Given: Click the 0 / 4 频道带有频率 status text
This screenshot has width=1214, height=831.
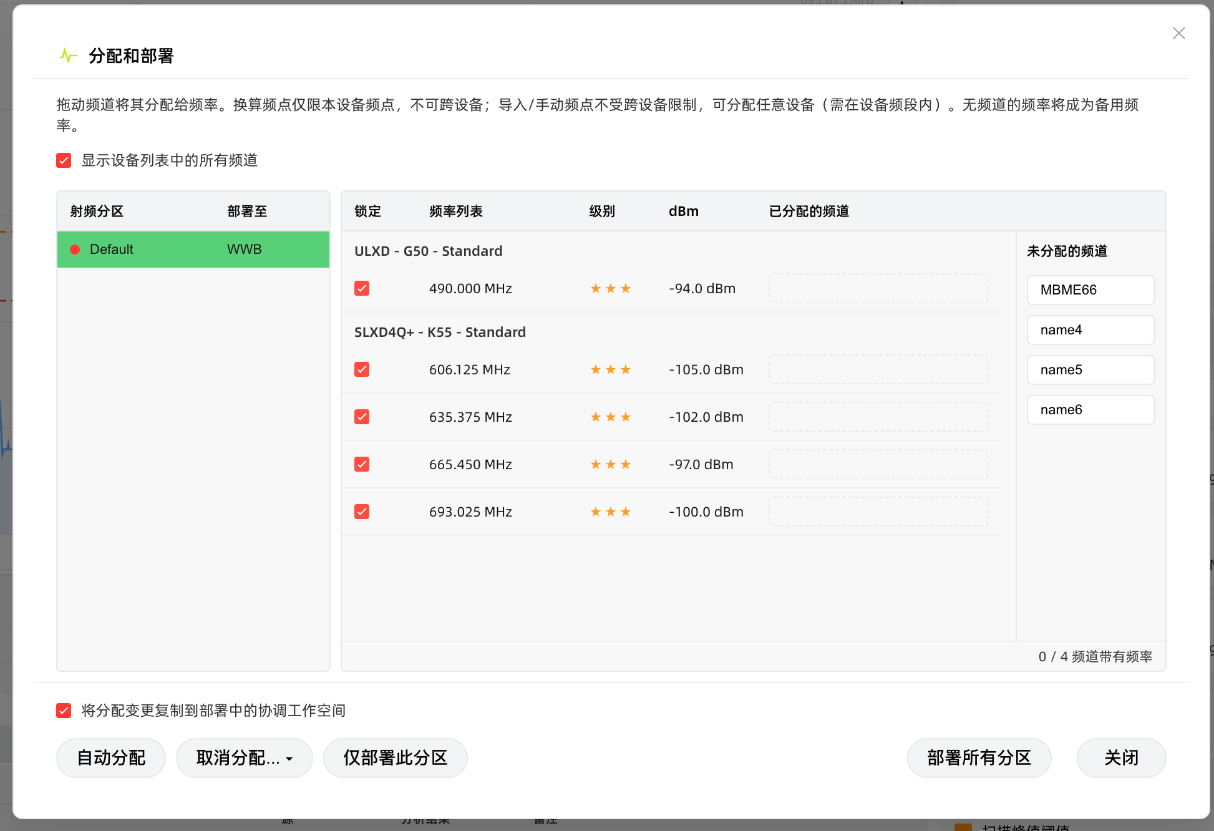Looking at the screenshot, I should pos(1095,656).
